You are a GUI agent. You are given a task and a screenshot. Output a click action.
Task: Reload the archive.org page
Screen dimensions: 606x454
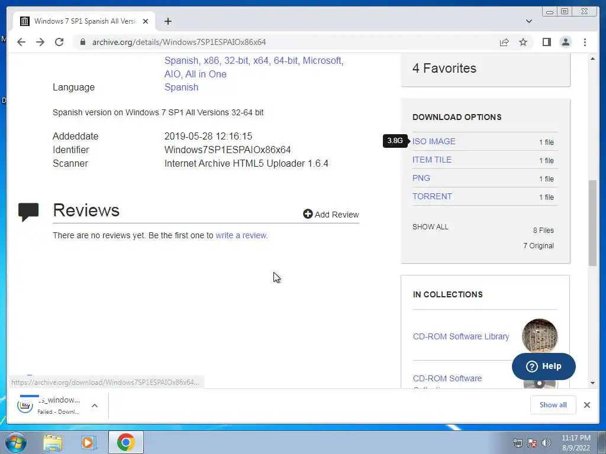point(59,42)
